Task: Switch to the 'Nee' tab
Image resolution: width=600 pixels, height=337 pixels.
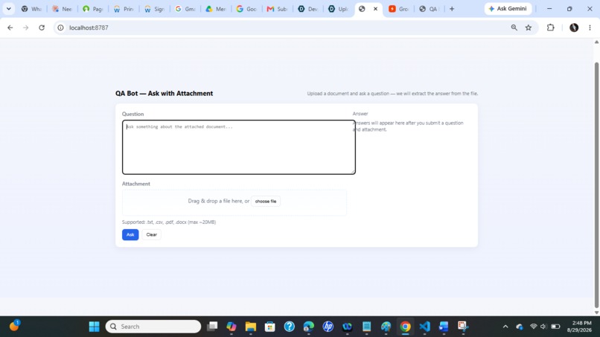Action: coord(62,9)
